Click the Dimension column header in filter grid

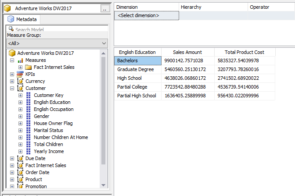(147, 7)
